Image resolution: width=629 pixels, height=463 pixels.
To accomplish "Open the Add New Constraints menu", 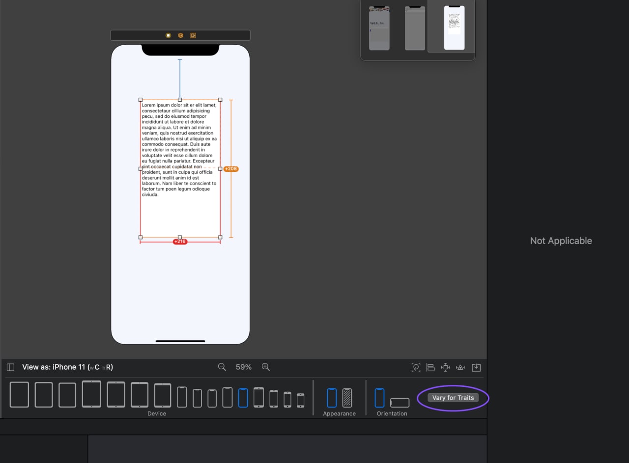I will (446, 367).
